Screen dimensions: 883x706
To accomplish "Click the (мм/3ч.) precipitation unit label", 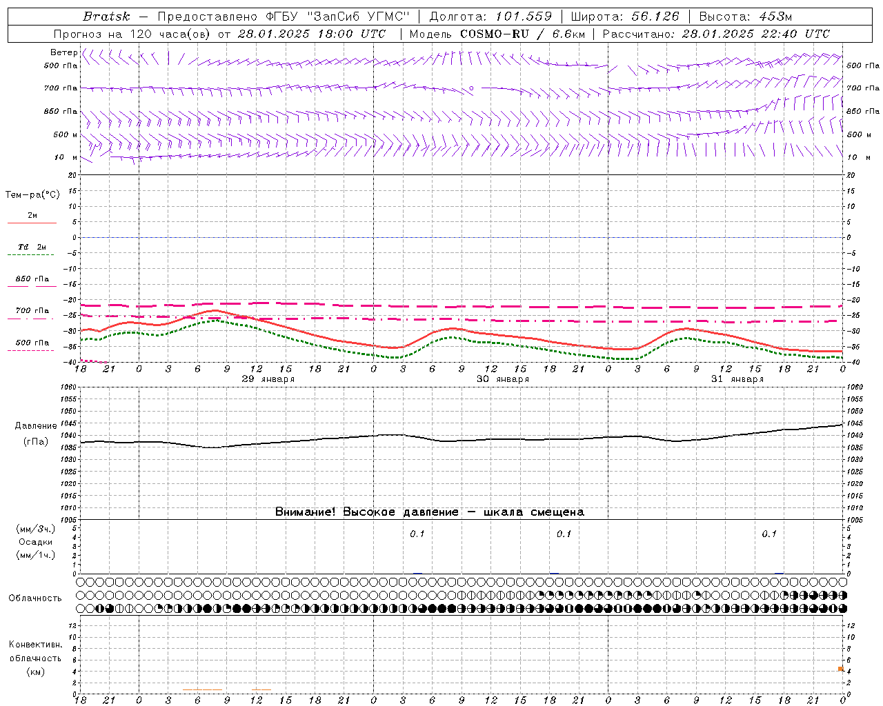I will 36,529.
